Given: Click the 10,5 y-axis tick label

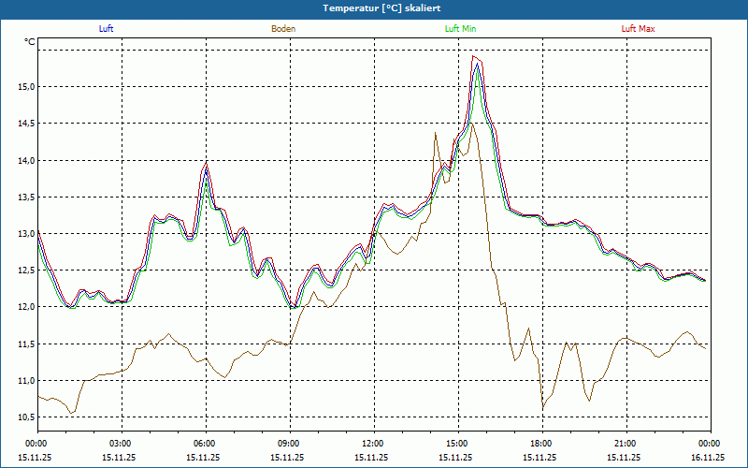Looking at the screenshot, I should point(24,417).
